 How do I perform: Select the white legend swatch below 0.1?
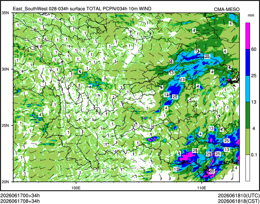pyautogui.click(x=248, y=168)
